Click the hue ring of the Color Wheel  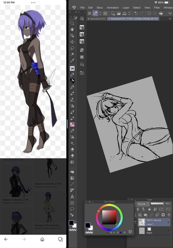(109, 205)
